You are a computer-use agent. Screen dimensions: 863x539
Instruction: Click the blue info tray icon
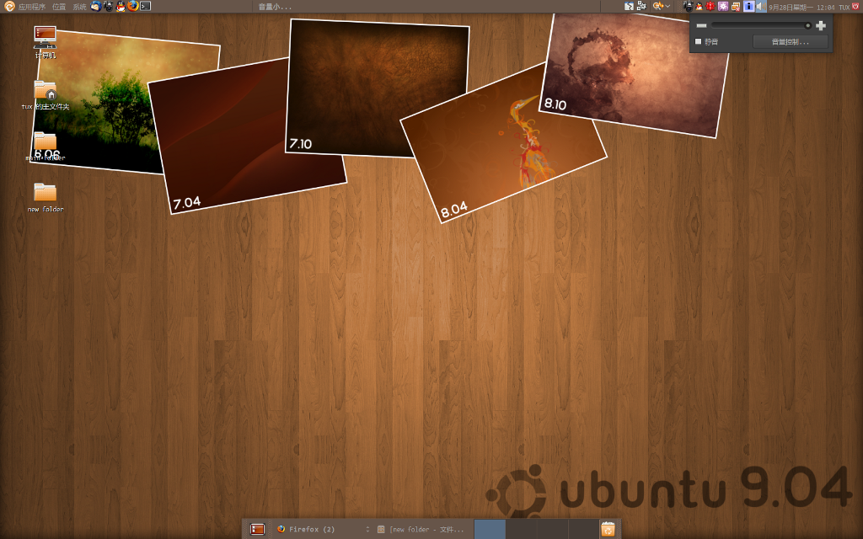pyautogui.click(x=748, y=6)
